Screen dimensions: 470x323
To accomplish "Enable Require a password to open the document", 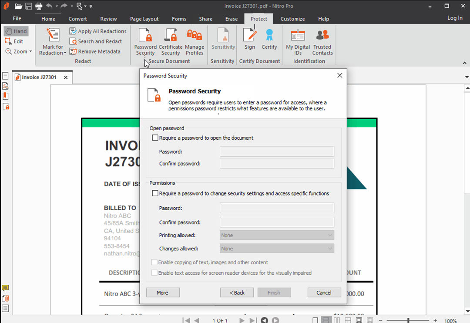I will click(x=155, y=138).
